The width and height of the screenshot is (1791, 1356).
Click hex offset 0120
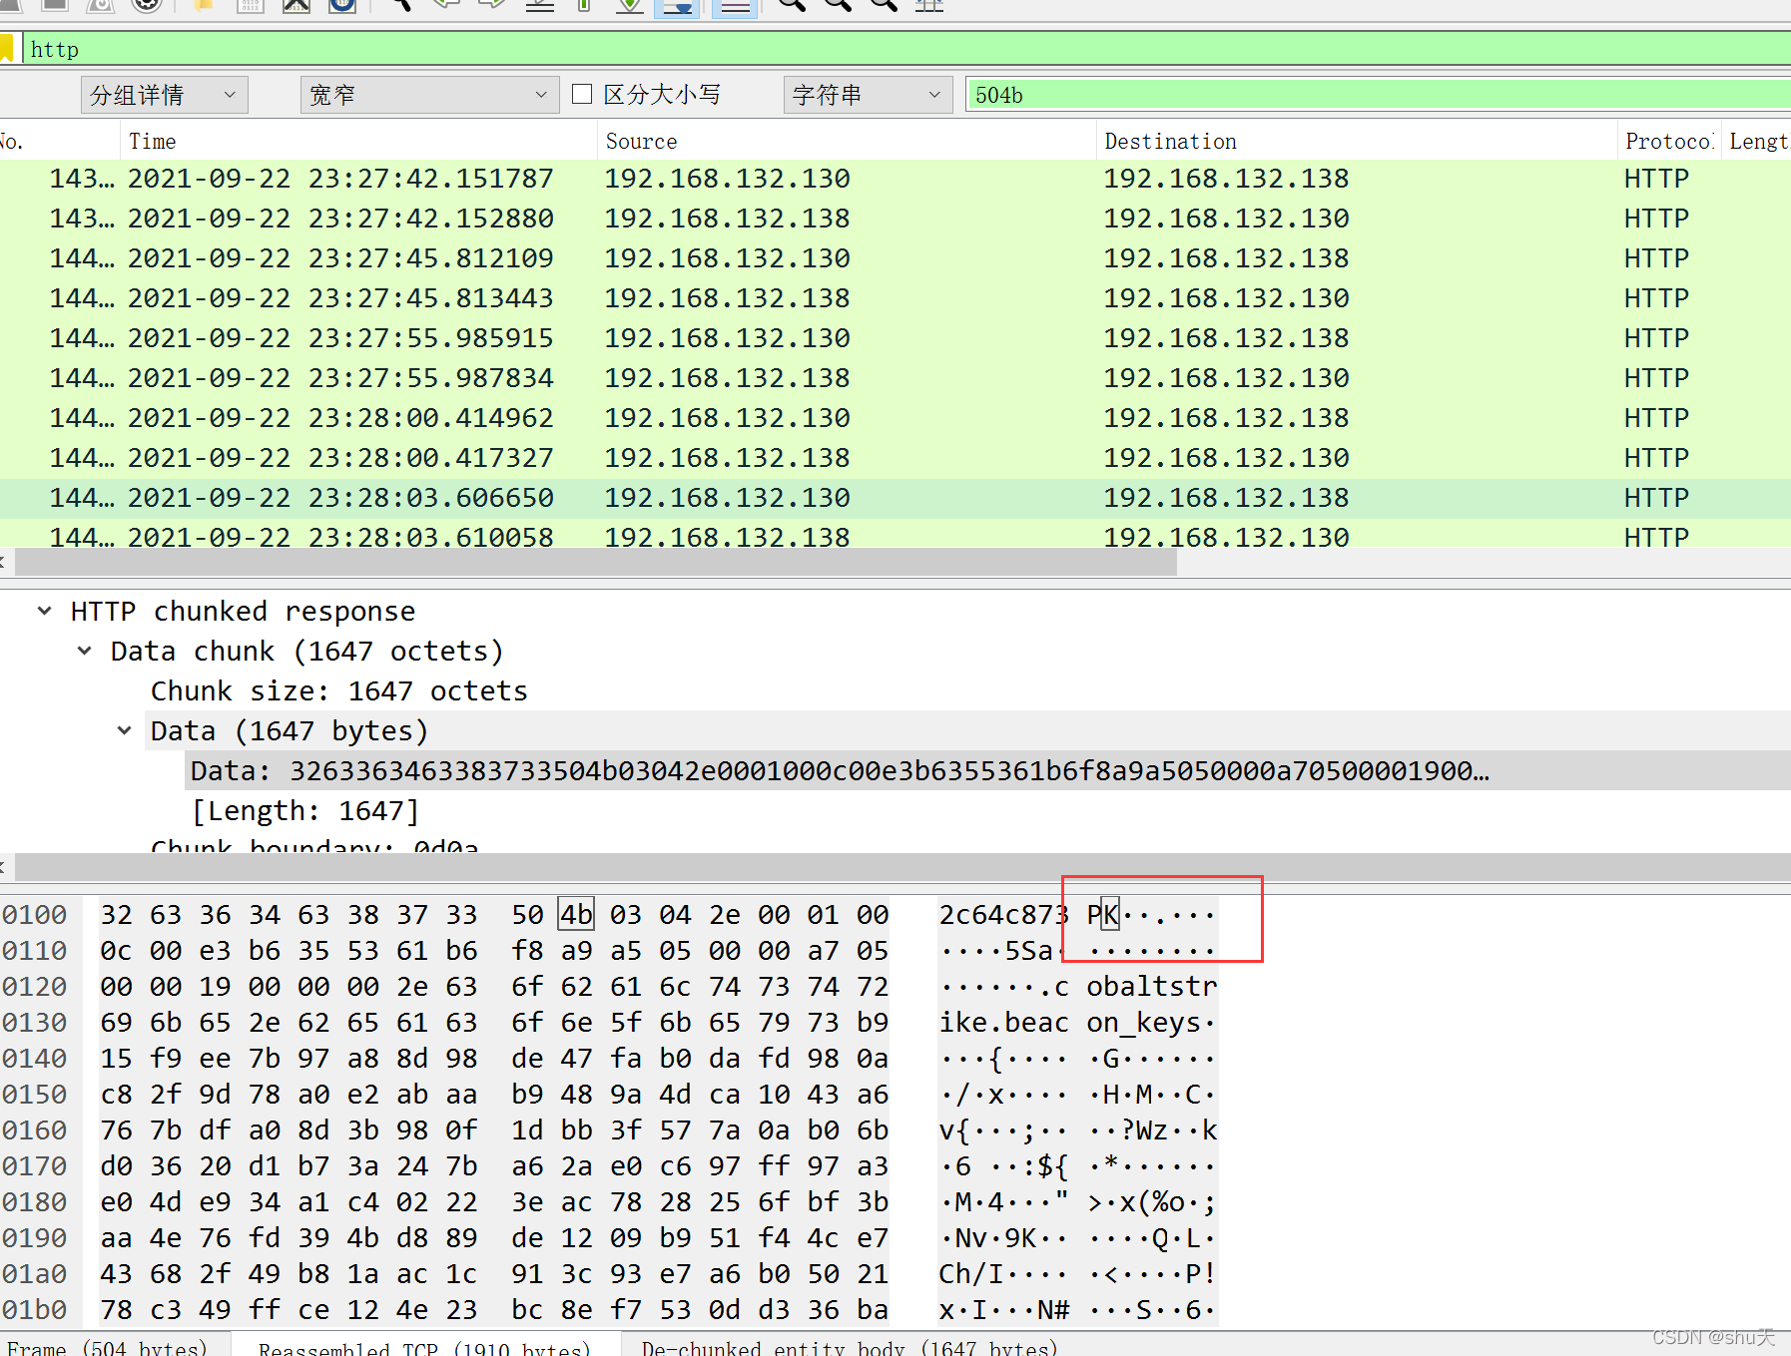coord(34,987)
